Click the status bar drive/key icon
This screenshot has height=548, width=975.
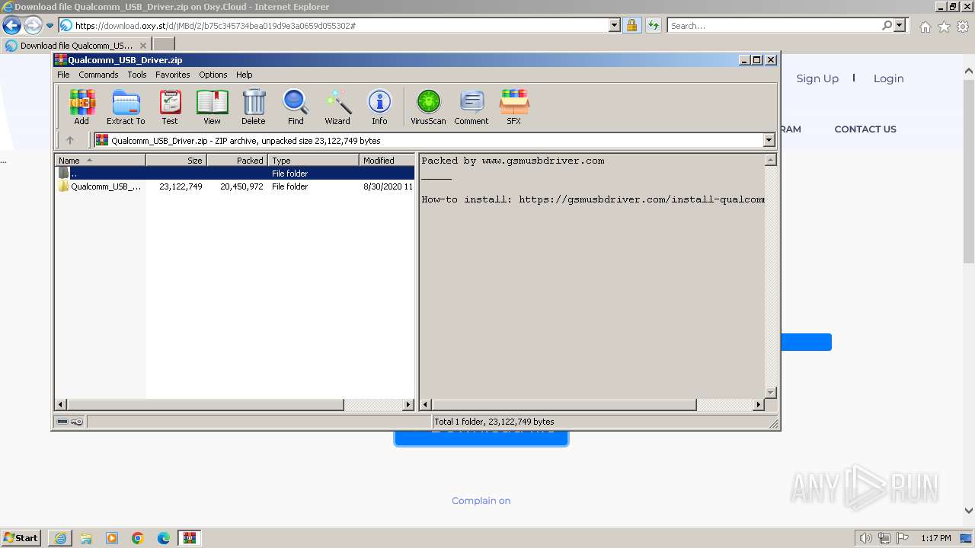pos(70,422)
